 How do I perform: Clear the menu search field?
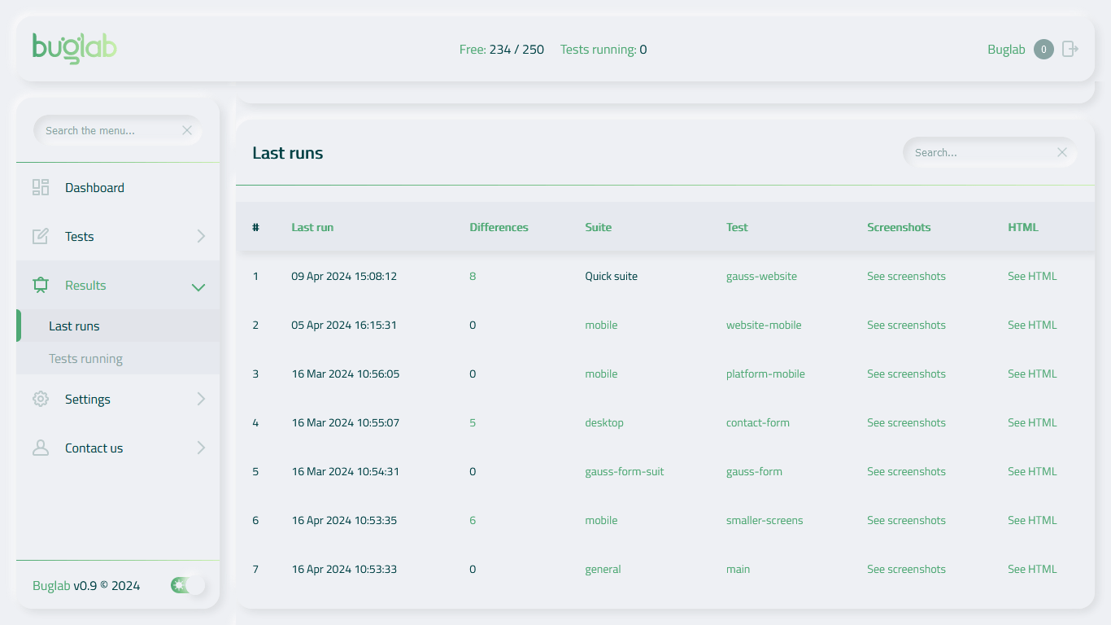pos(187,130)
